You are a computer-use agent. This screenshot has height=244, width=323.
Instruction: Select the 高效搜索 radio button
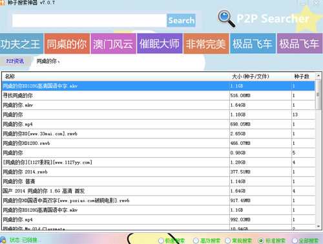pos(196,241)
